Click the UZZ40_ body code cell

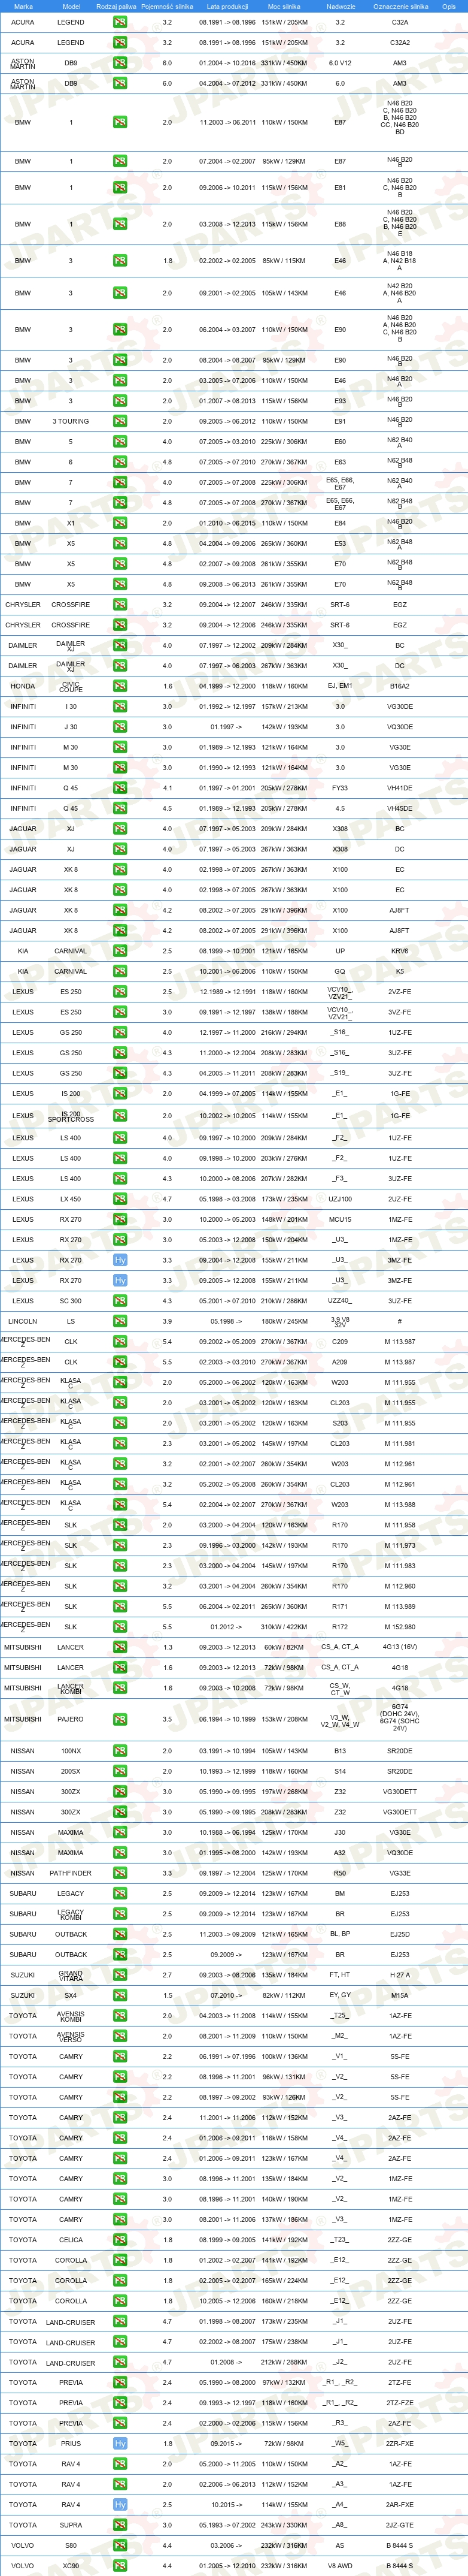(x=341, y=1301)
